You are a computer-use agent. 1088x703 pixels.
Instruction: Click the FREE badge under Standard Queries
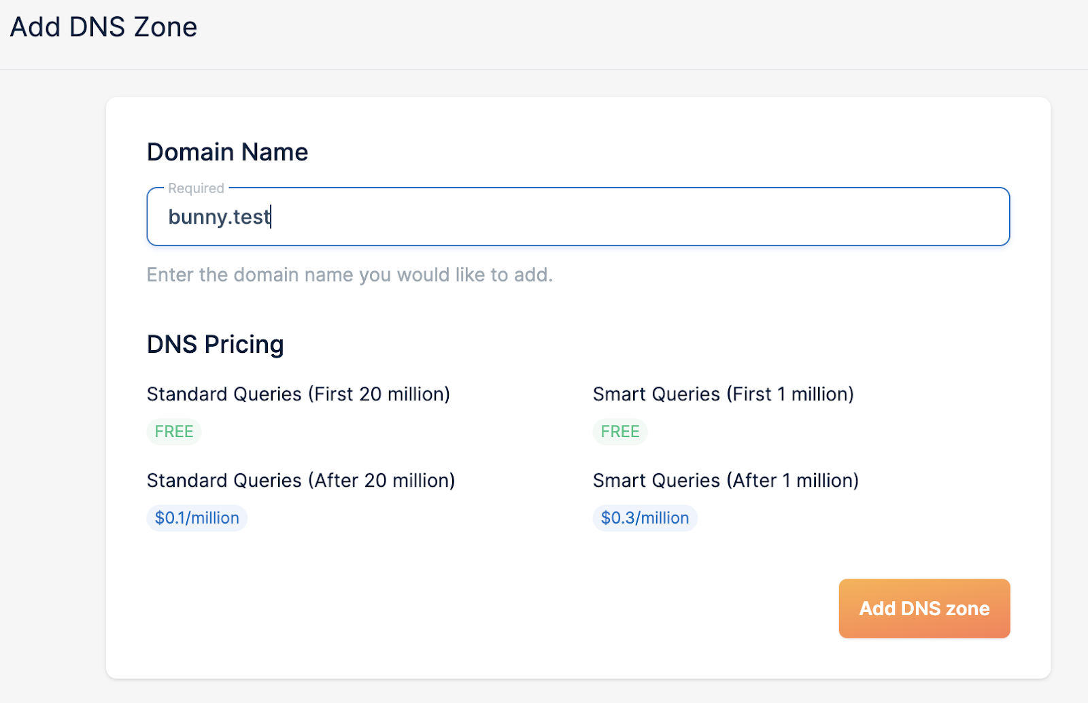(x=173, y=431)
